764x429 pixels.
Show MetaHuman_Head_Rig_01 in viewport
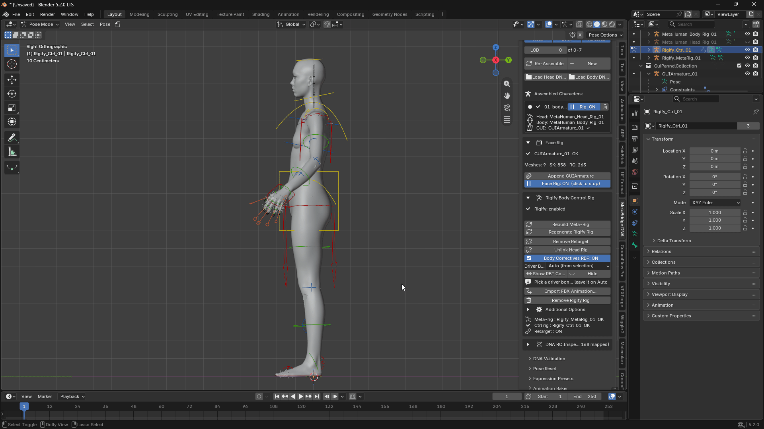pyautogui.click(x=747, y=42)
